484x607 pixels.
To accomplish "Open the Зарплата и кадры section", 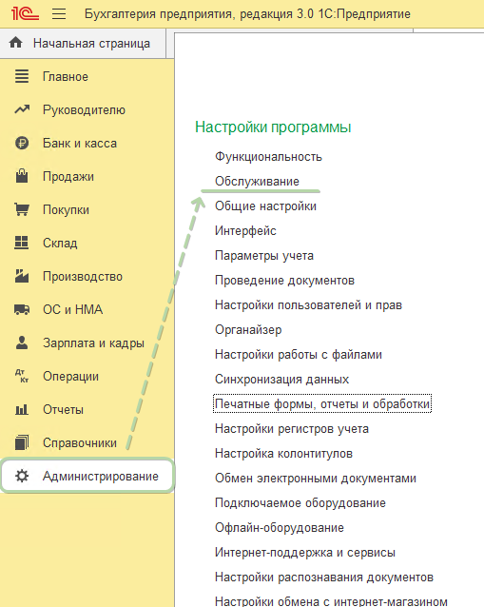I will point(93,343).
